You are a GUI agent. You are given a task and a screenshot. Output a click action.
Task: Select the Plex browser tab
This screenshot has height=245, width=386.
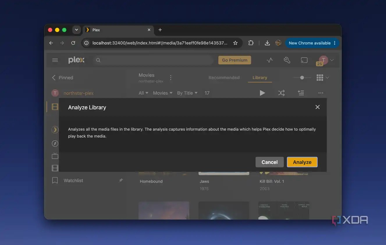pos(118,30)
